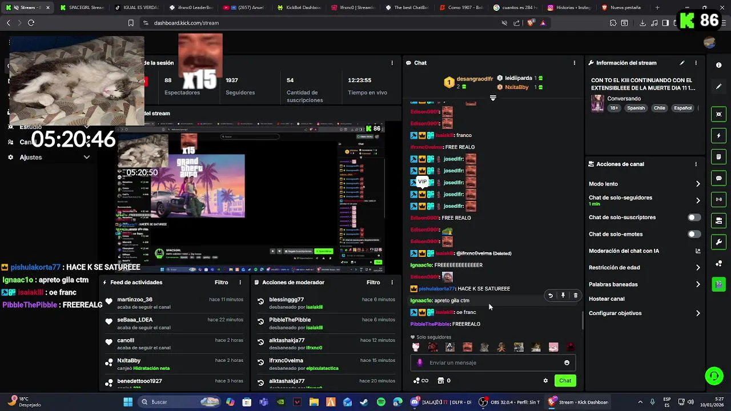Open the session panel three-dot menu
The height and width of the screenshot is (411, 731).
[392, 63]
